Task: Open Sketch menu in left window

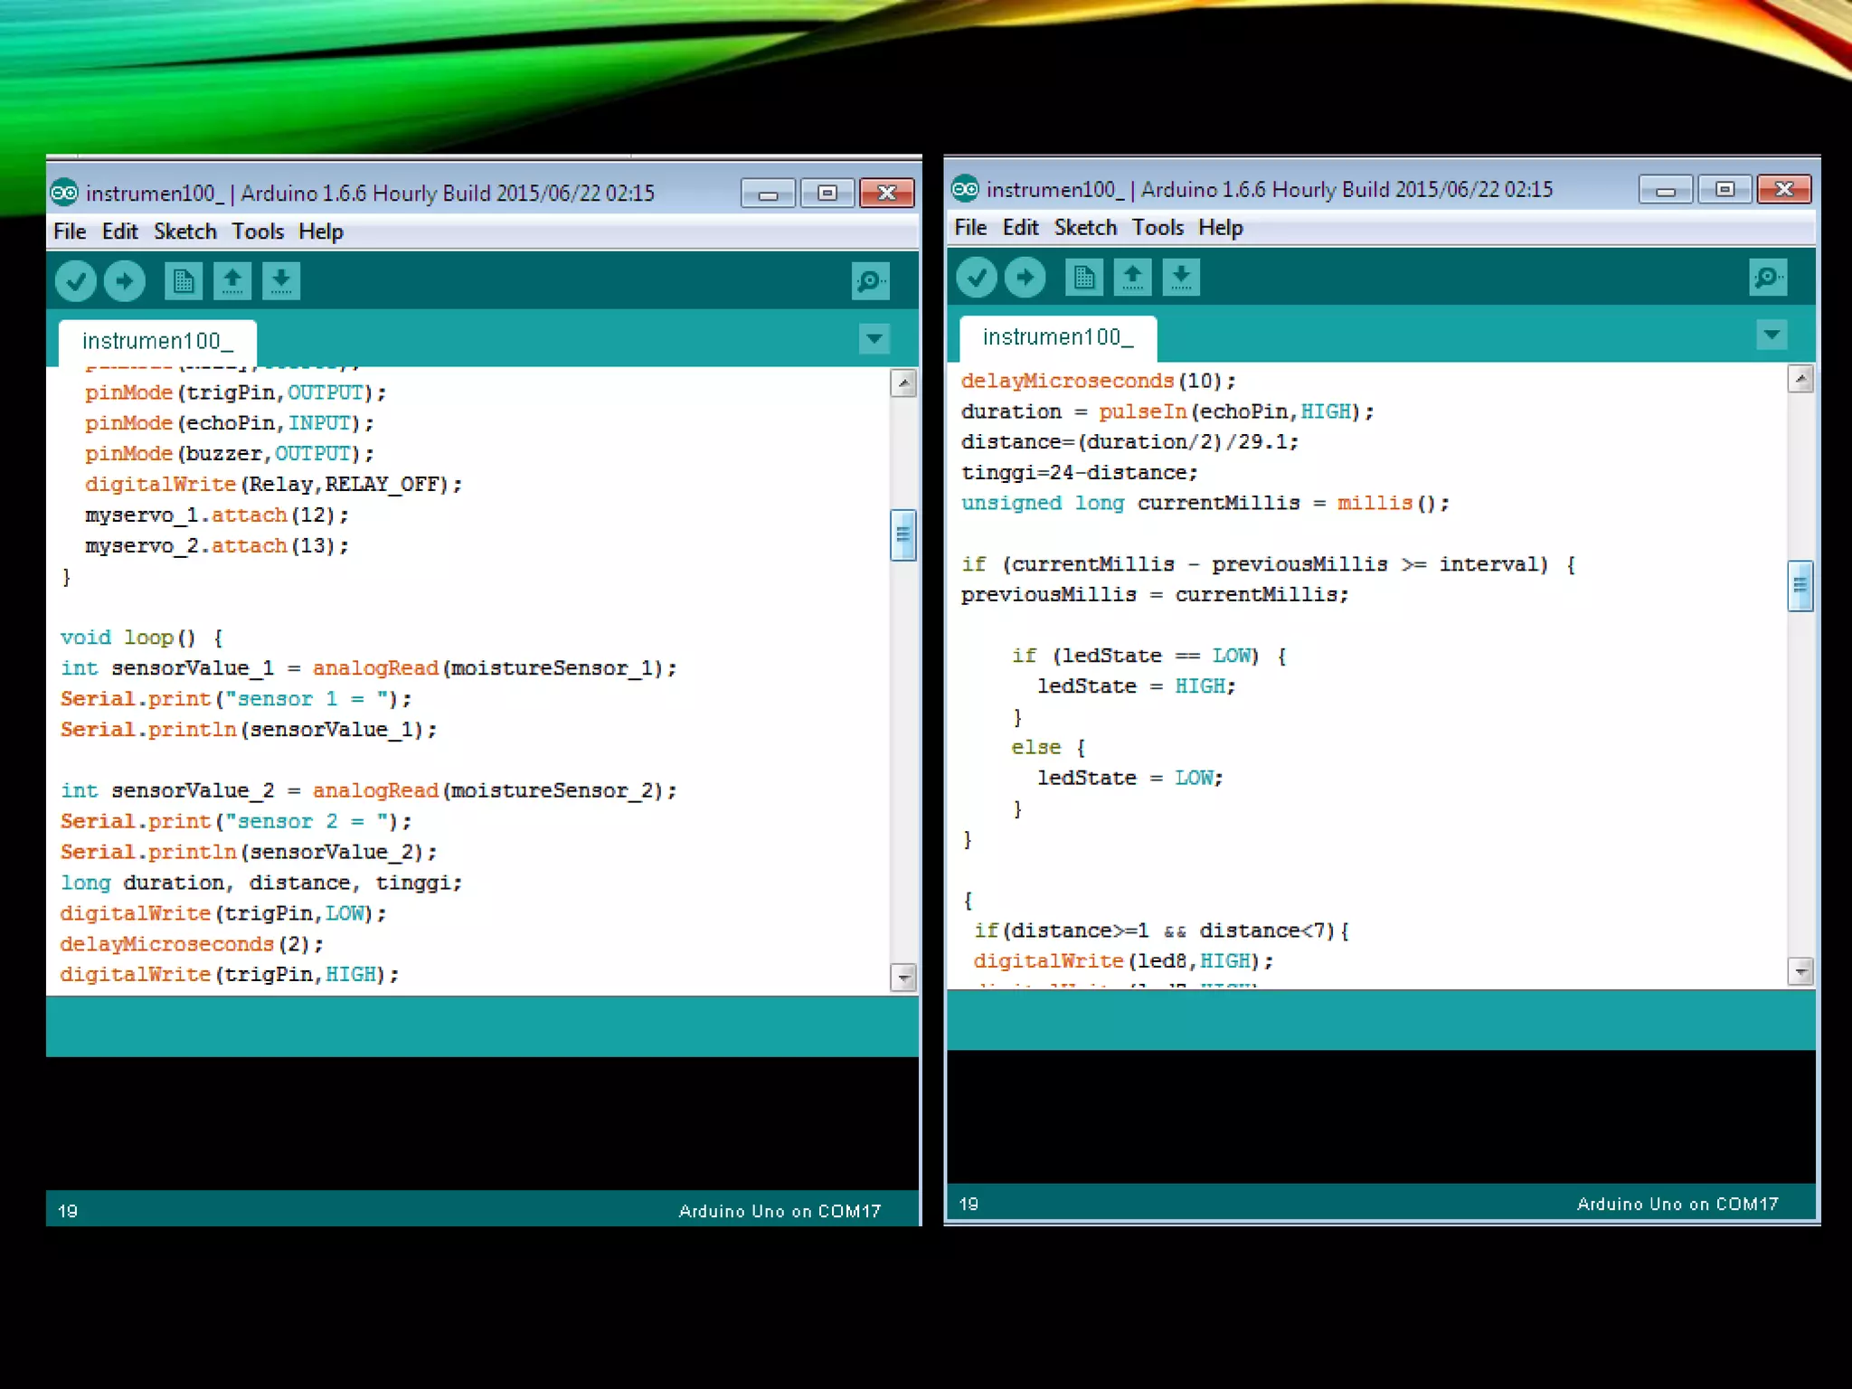Action: pyautogui.click(x=184, y=231)
